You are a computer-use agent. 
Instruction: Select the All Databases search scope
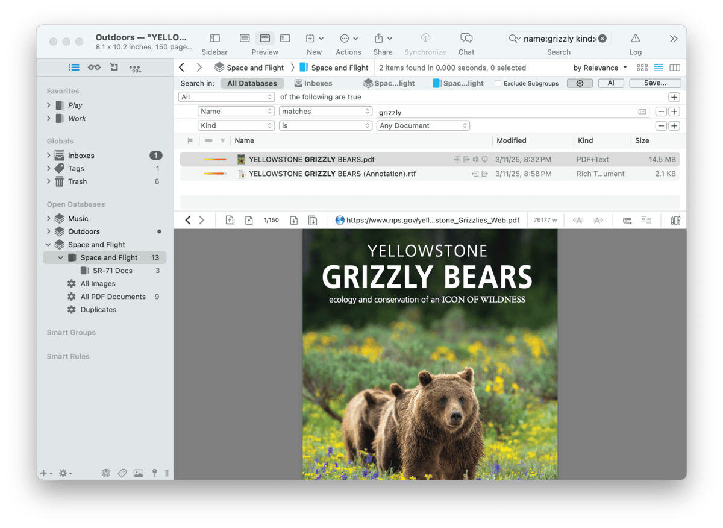click(252, 83)
